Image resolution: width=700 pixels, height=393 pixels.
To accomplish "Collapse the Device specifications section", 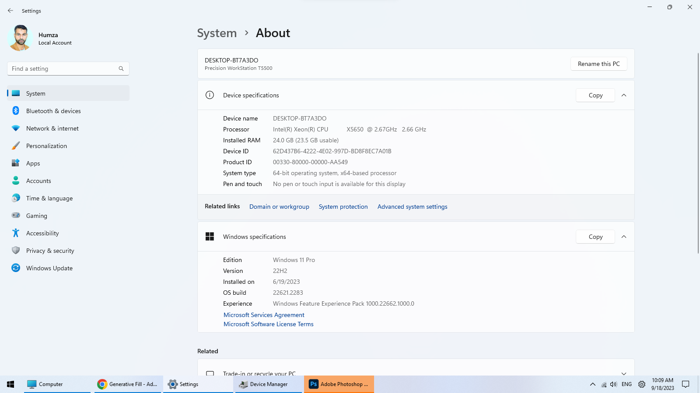I will point(624,95).
